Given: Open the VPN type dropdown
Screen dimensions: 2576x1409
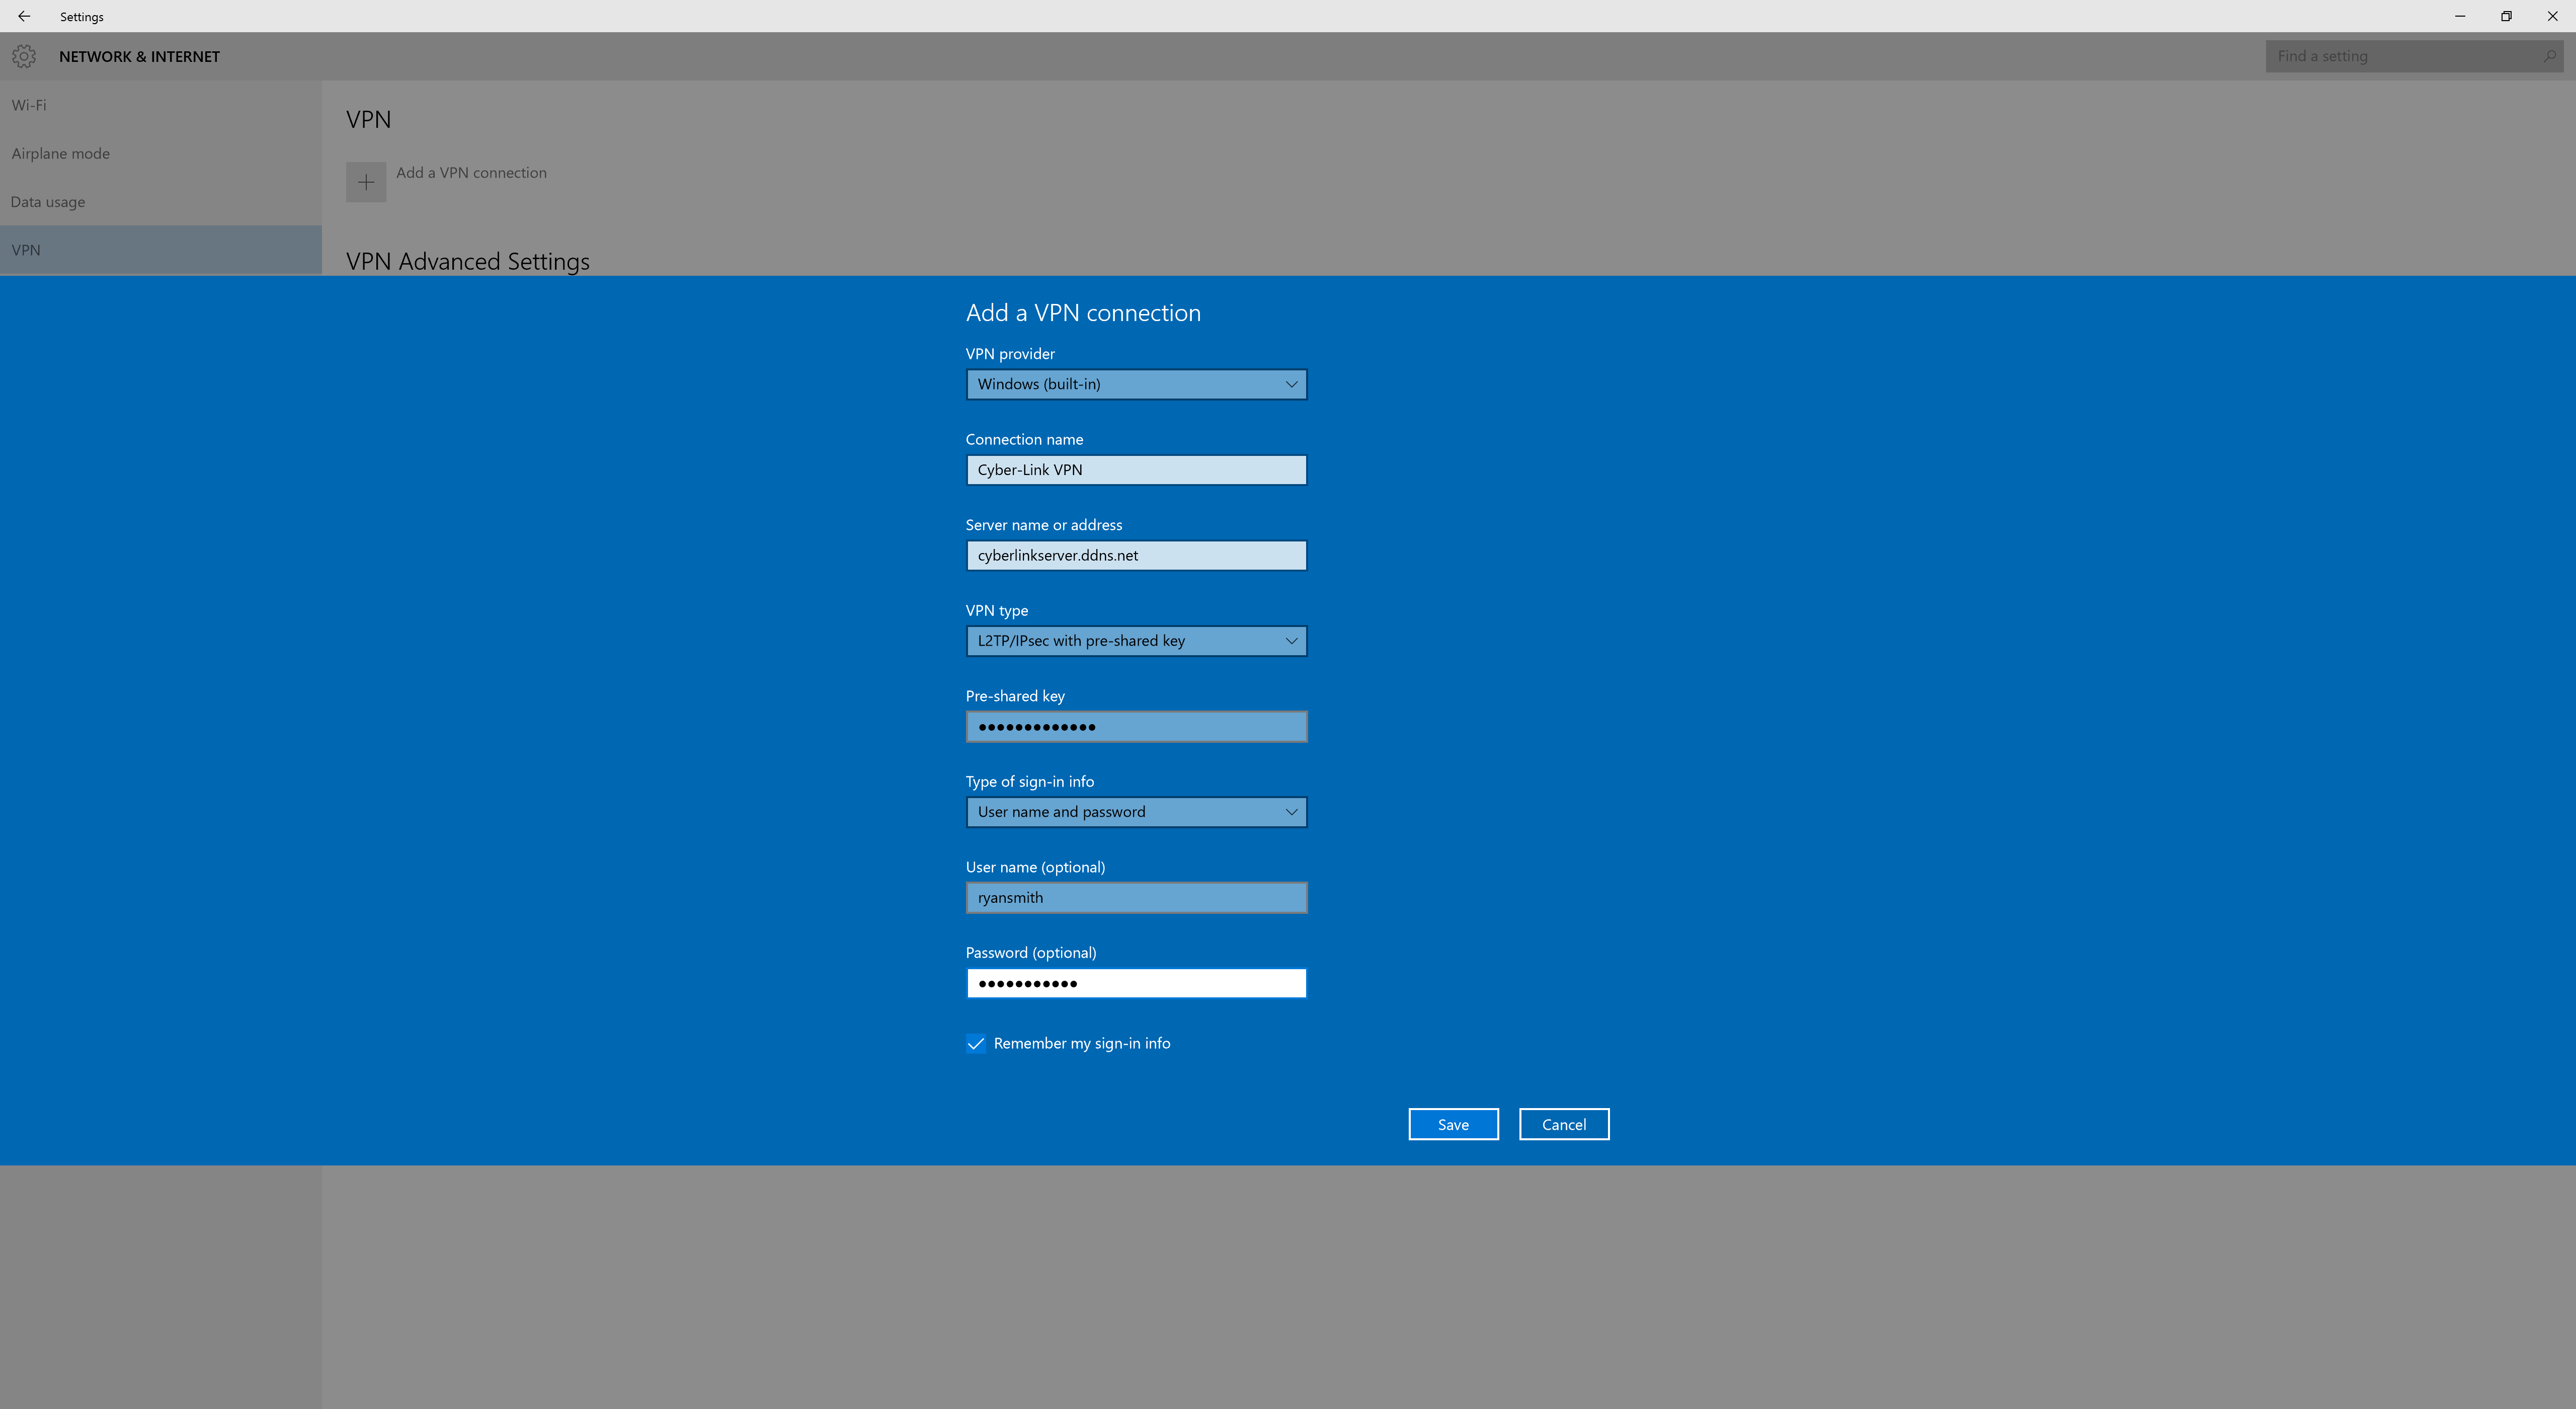Looking at the screenshot, I should pos(1136,641).
